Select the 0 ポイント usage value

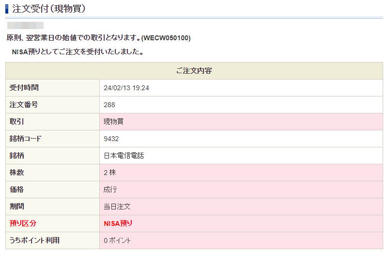(117, 240)
